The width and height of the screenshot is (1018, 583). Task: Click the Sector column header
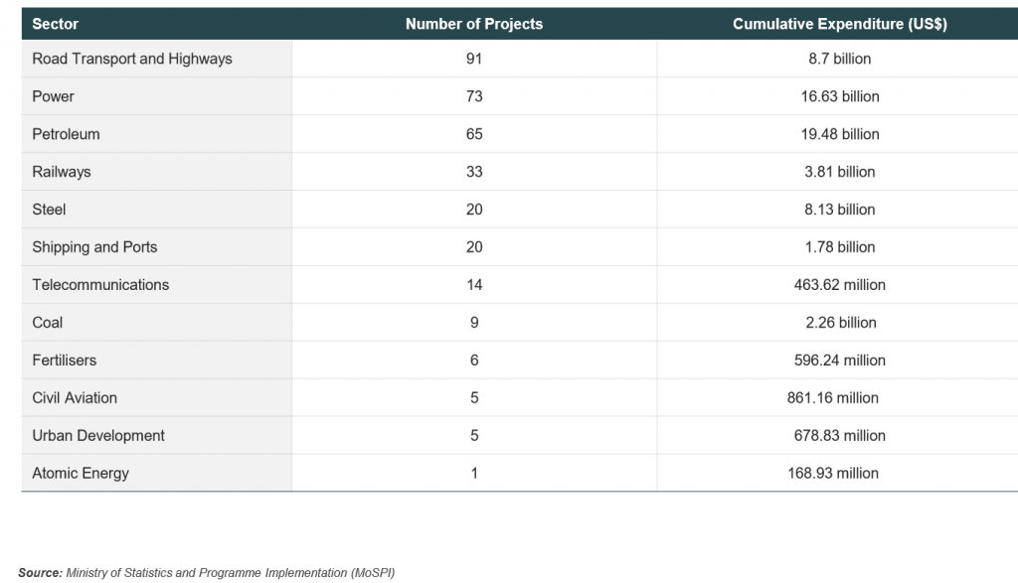(56, 24)
